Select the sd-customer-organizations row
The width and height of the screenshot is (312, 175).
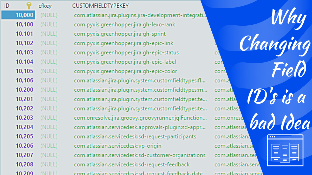[x=140, y=155]
